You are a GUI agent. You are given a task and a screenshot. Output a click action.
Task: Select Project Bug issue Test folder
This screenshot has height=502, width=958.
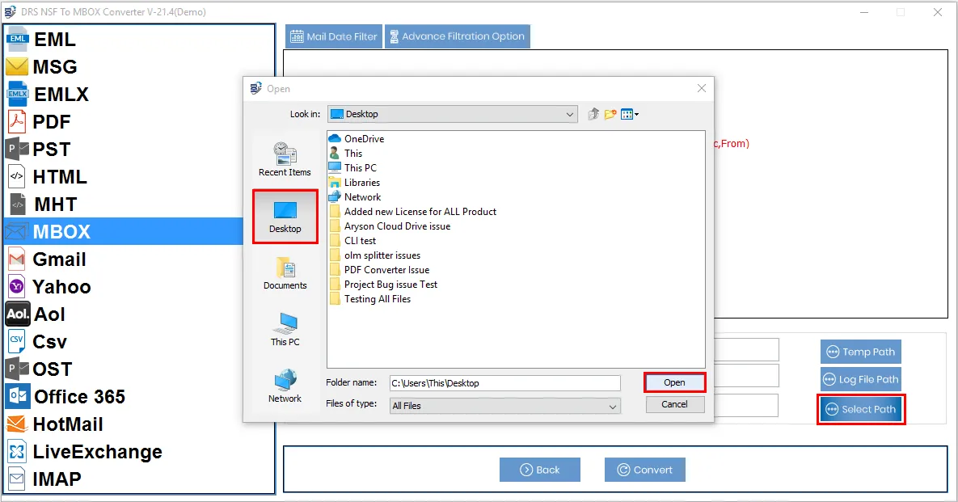(384, 285)
